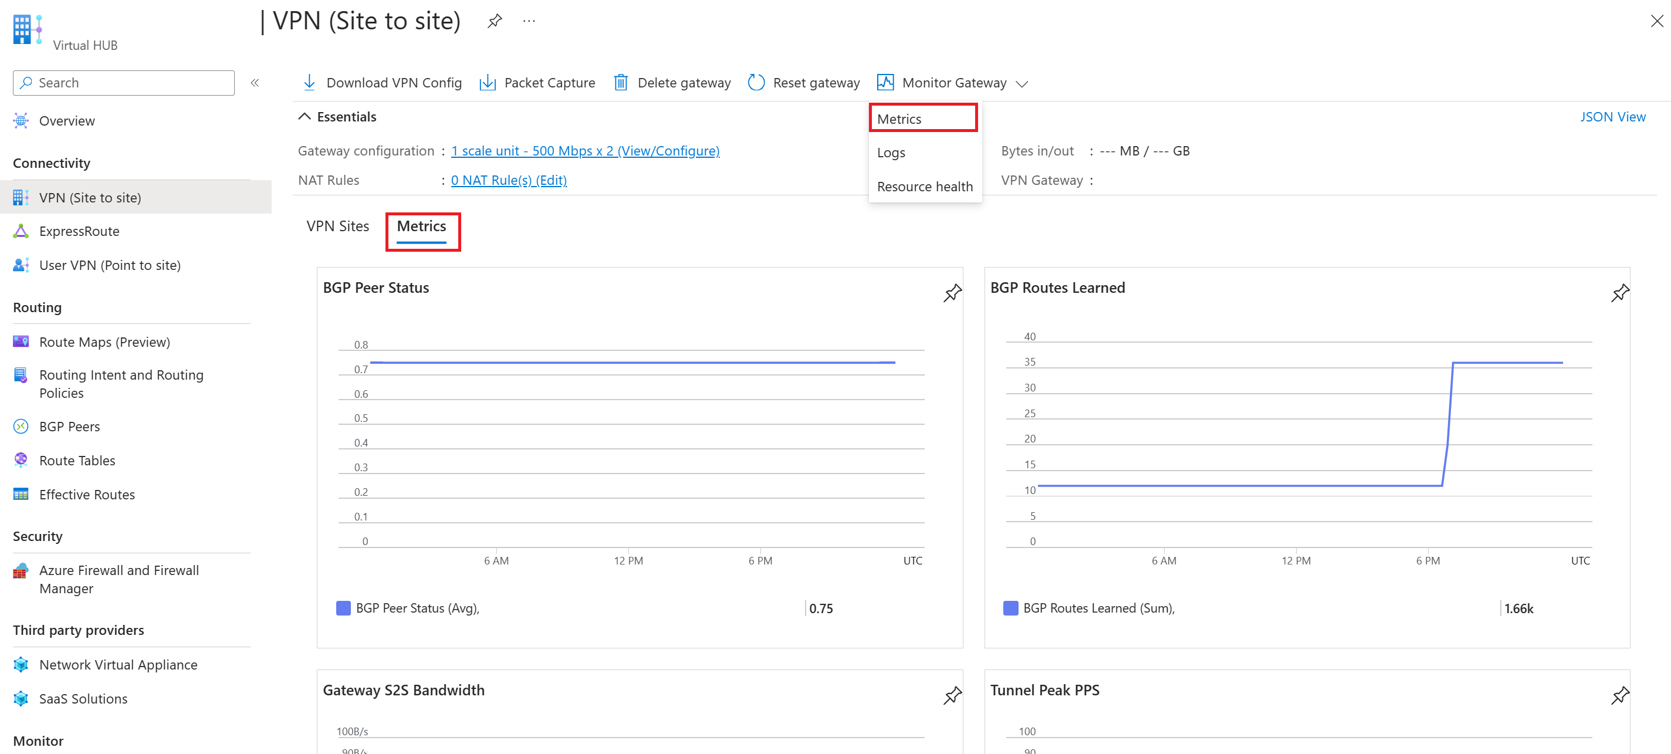Click the BGP Peer Status chart title
The width and height of the screenshot is (1671, 754).
pyautogui.click(x=376, y=288)
